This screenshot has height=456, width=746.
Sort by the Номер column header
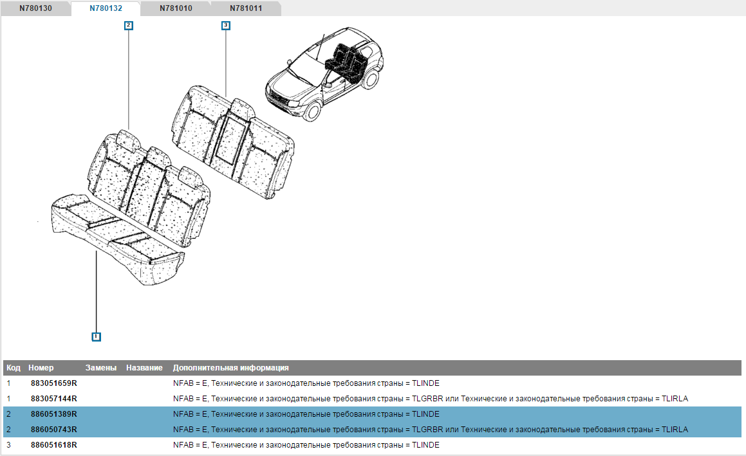coord(41,368)
